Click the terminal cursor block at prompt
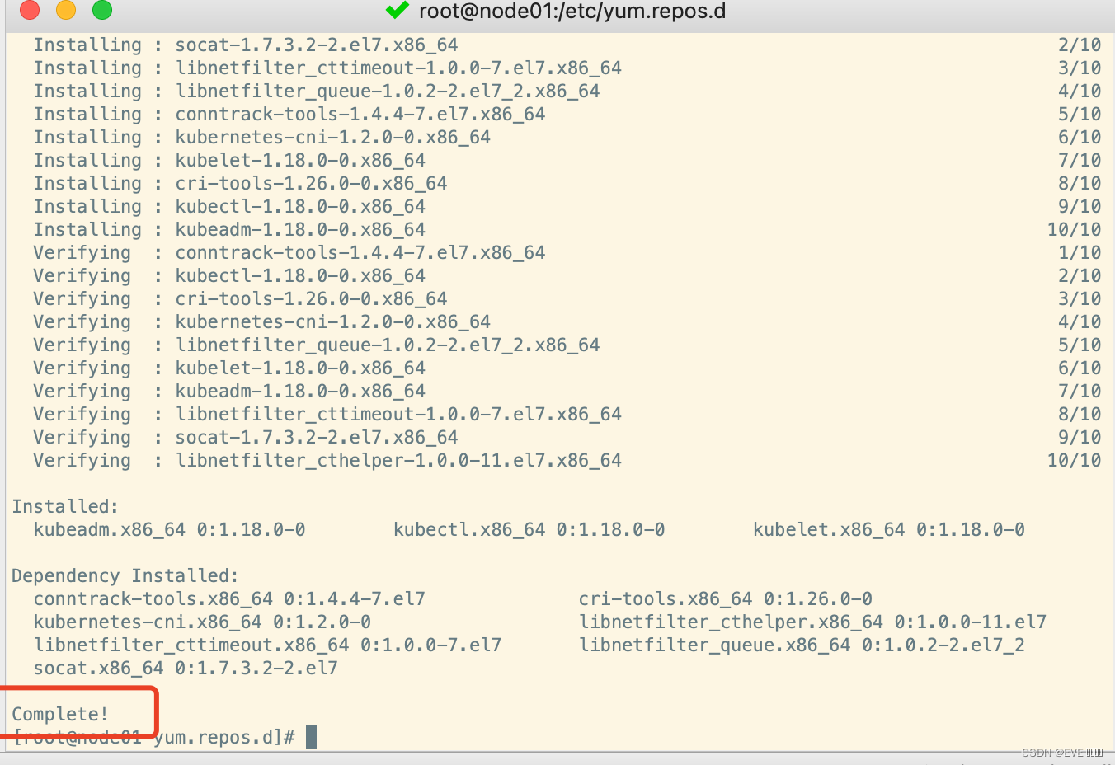 311,737
